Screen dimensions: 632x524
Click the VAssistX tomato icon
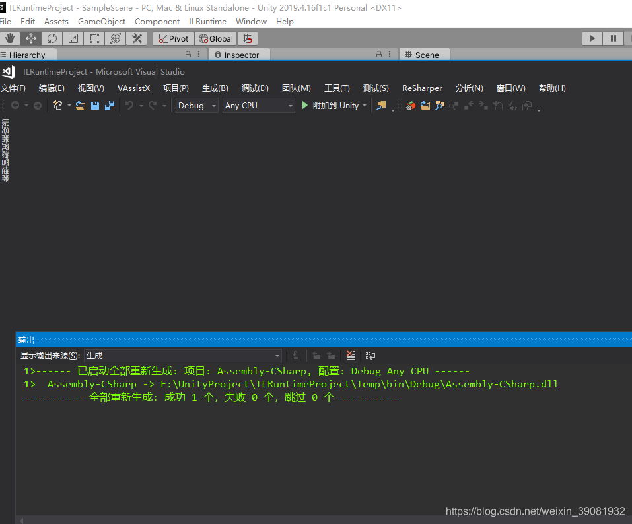[410, 106]
